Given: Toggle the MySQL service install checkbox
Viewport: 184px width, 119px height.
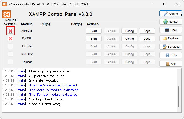Looking at the screenshot, I should [x=10, y=39].
